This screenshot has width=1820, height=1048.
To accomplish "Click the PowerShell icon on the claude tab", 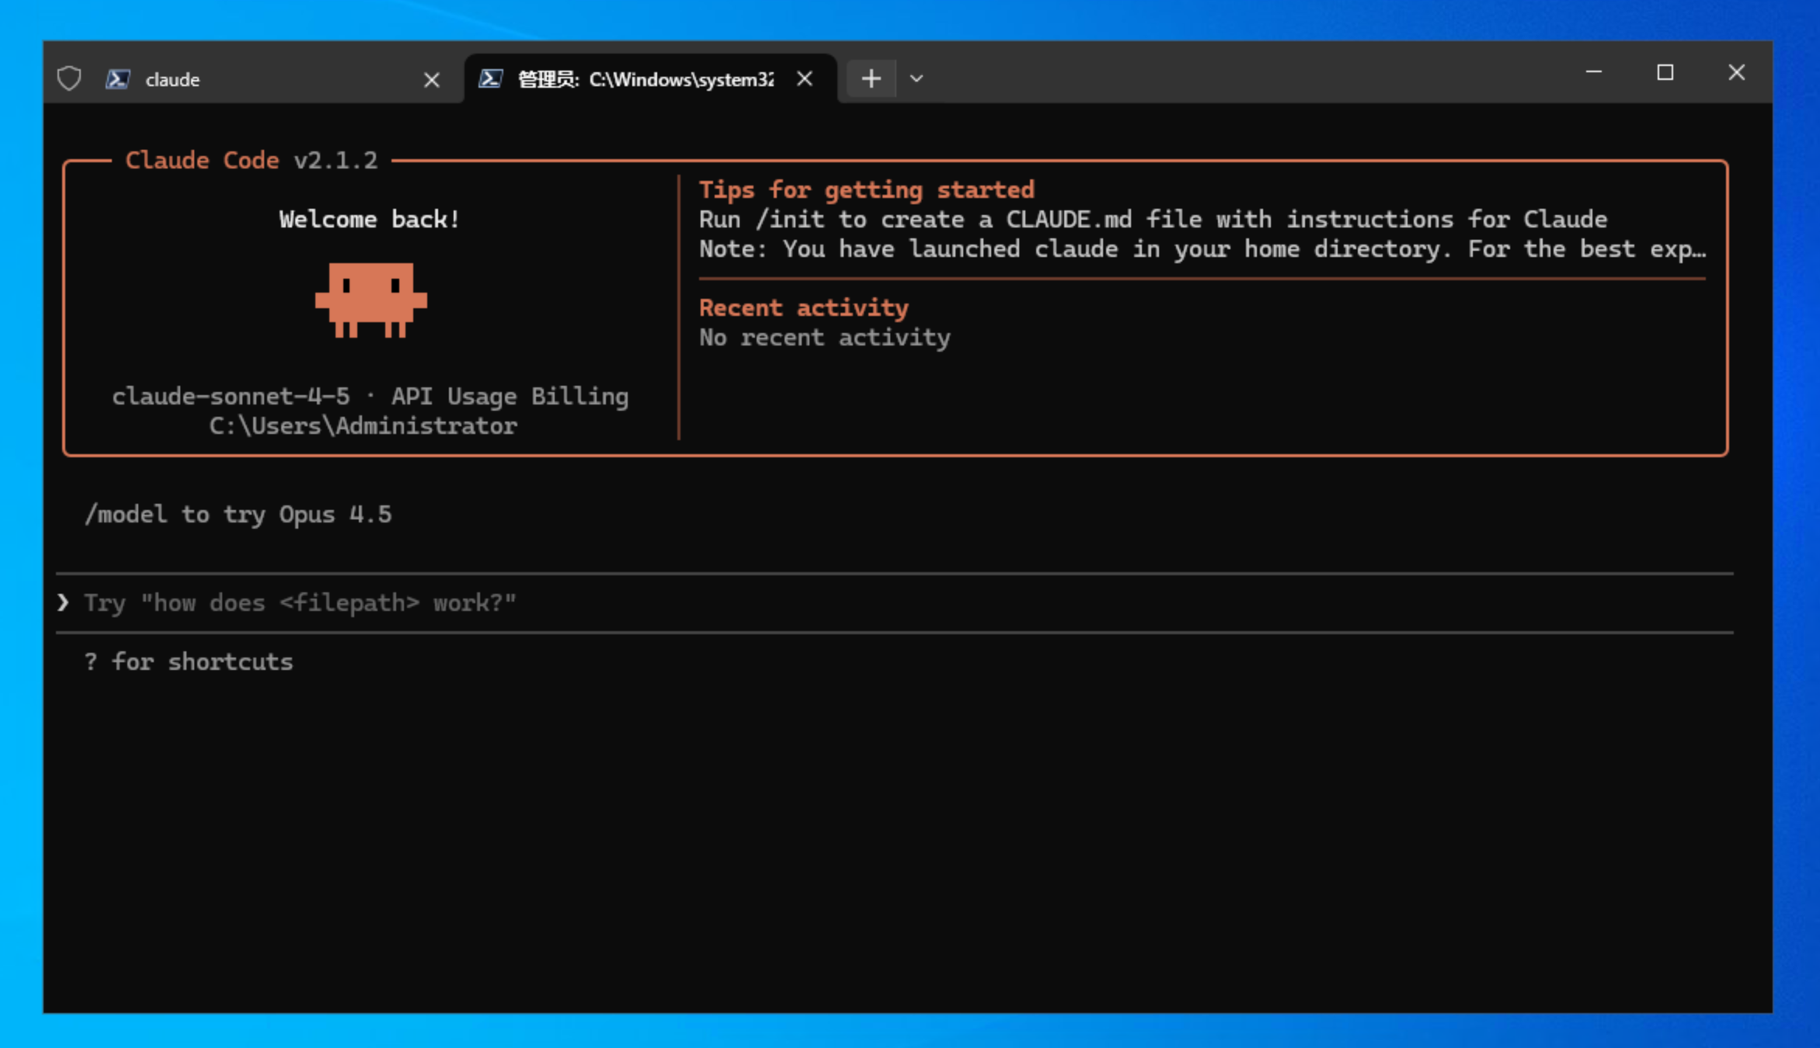I will click(x=117, y=78).
